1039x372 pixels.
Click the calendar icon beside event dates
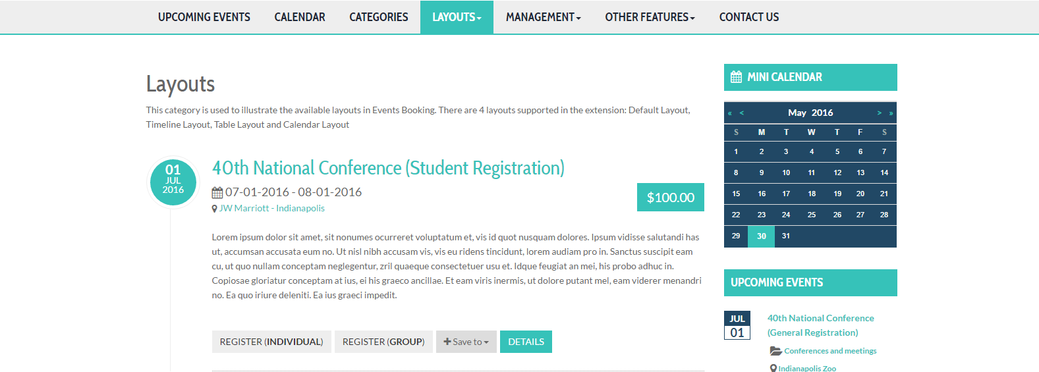click(217, 193)
